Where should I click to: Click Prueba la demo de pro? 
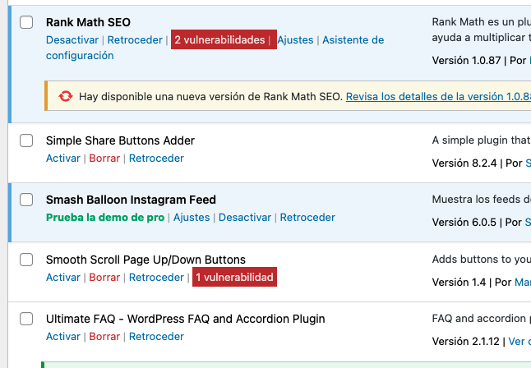[x=105, y=218]
